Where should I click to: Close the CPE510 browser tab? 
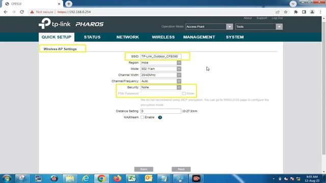pos(59,4)
